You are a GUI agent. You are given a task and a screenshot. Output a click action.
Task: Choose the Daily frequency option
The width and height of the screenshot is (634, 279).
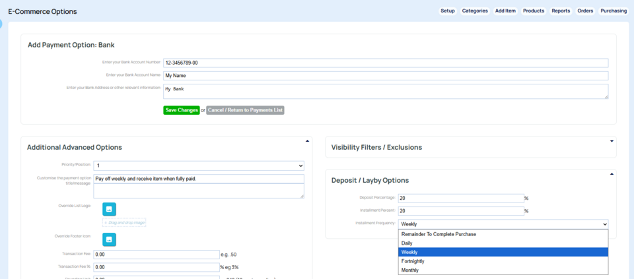[503, 243]
